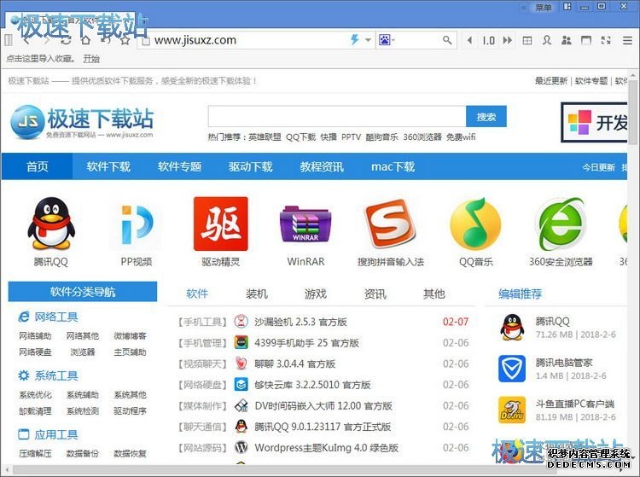Viewport: 640px width, 477px height.
Task: Click the 压缩解压 subcategory link
Action: pyautogui.click(x=35, y=453)
